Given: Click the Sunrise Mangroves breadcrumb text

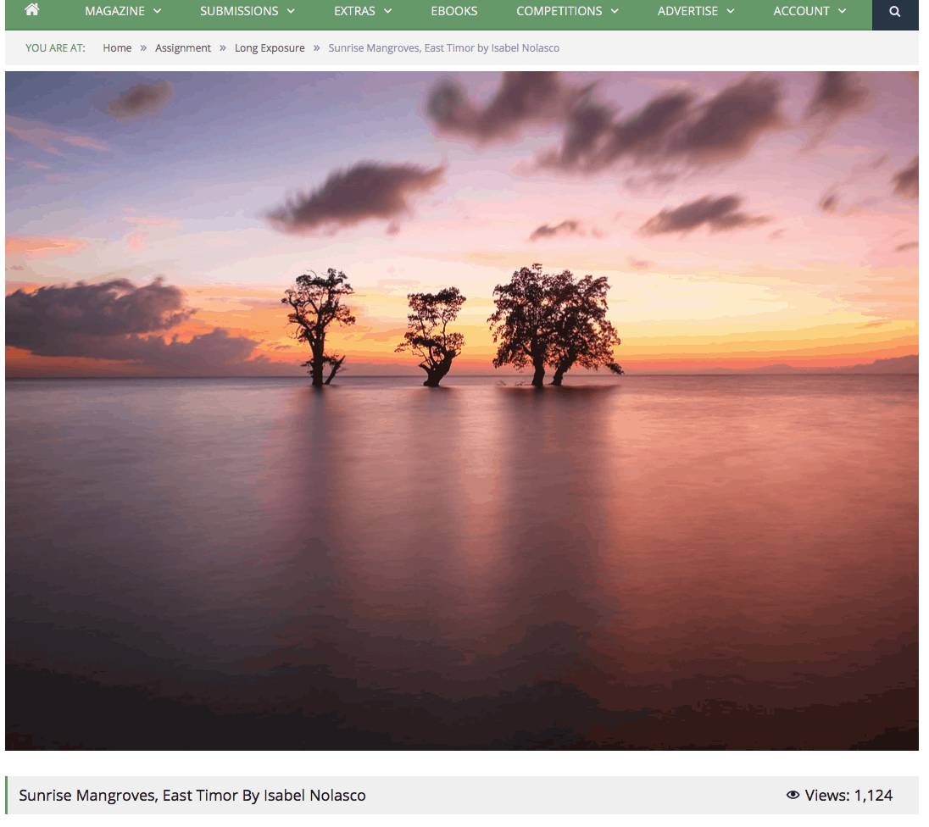Looking at the screenshot, I should click(444, 48).
